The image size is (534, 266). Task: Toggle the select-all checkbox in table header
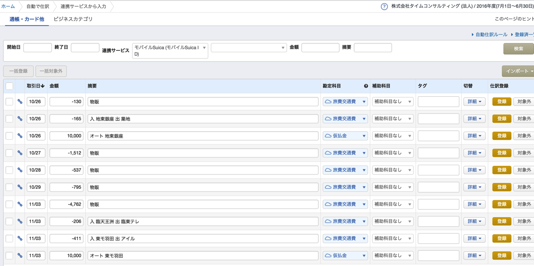9,86
